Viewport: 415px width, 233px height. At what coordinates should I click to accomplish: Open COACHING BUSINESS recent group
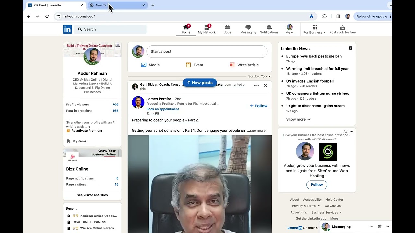tap(89, 222)
